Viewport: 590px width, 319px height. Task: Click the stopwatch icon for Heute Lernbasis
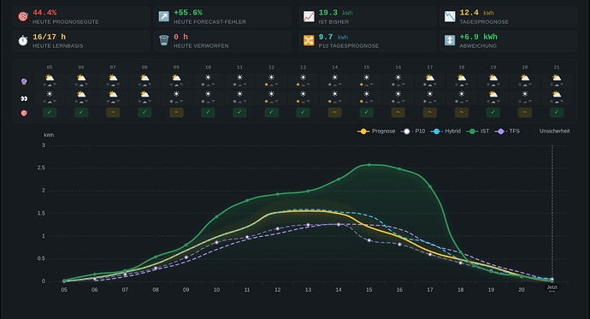23,40
